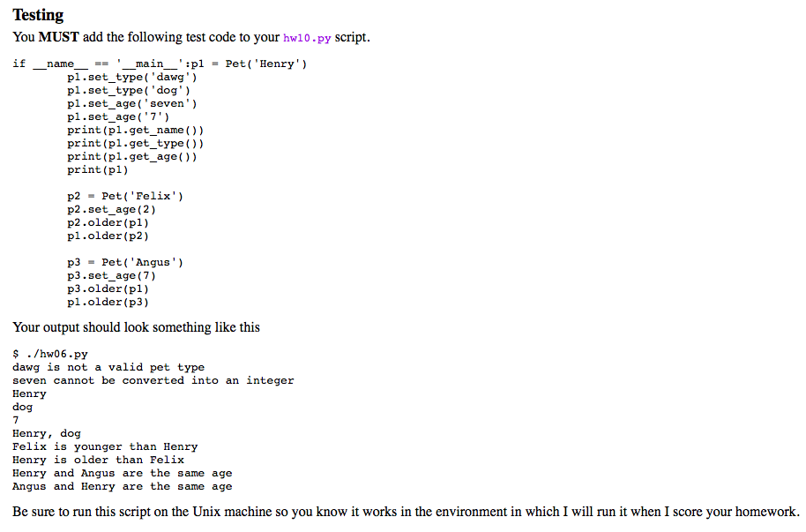The image size is (806, 532).
Task: Click the p3 = Pet('Angus') line
Action: click(x=125, y=262)
